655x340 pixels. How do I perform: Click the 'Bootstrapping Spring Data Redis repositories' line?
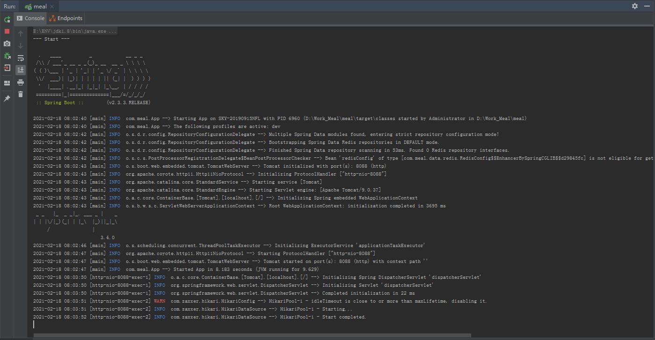pyautogui.click(x=236, y=142)
